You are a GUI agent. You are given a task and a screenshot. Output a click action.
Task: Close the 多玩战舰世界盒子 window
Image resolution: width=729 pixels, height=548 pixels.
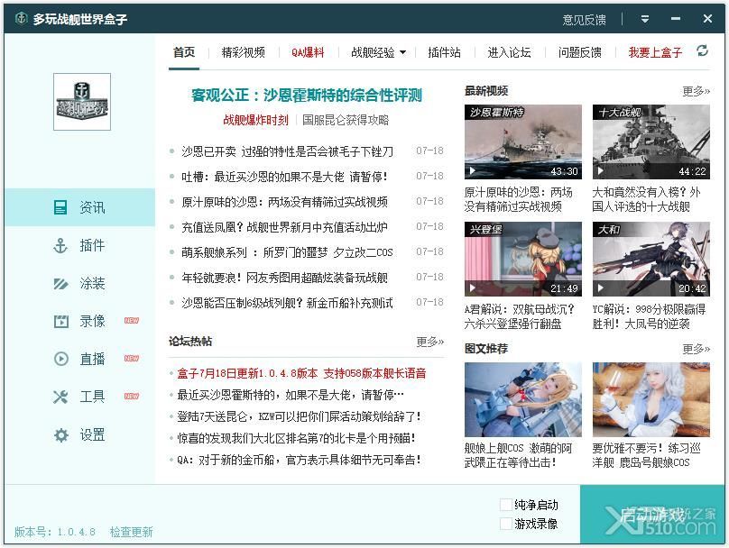click(x=707, y=19)
